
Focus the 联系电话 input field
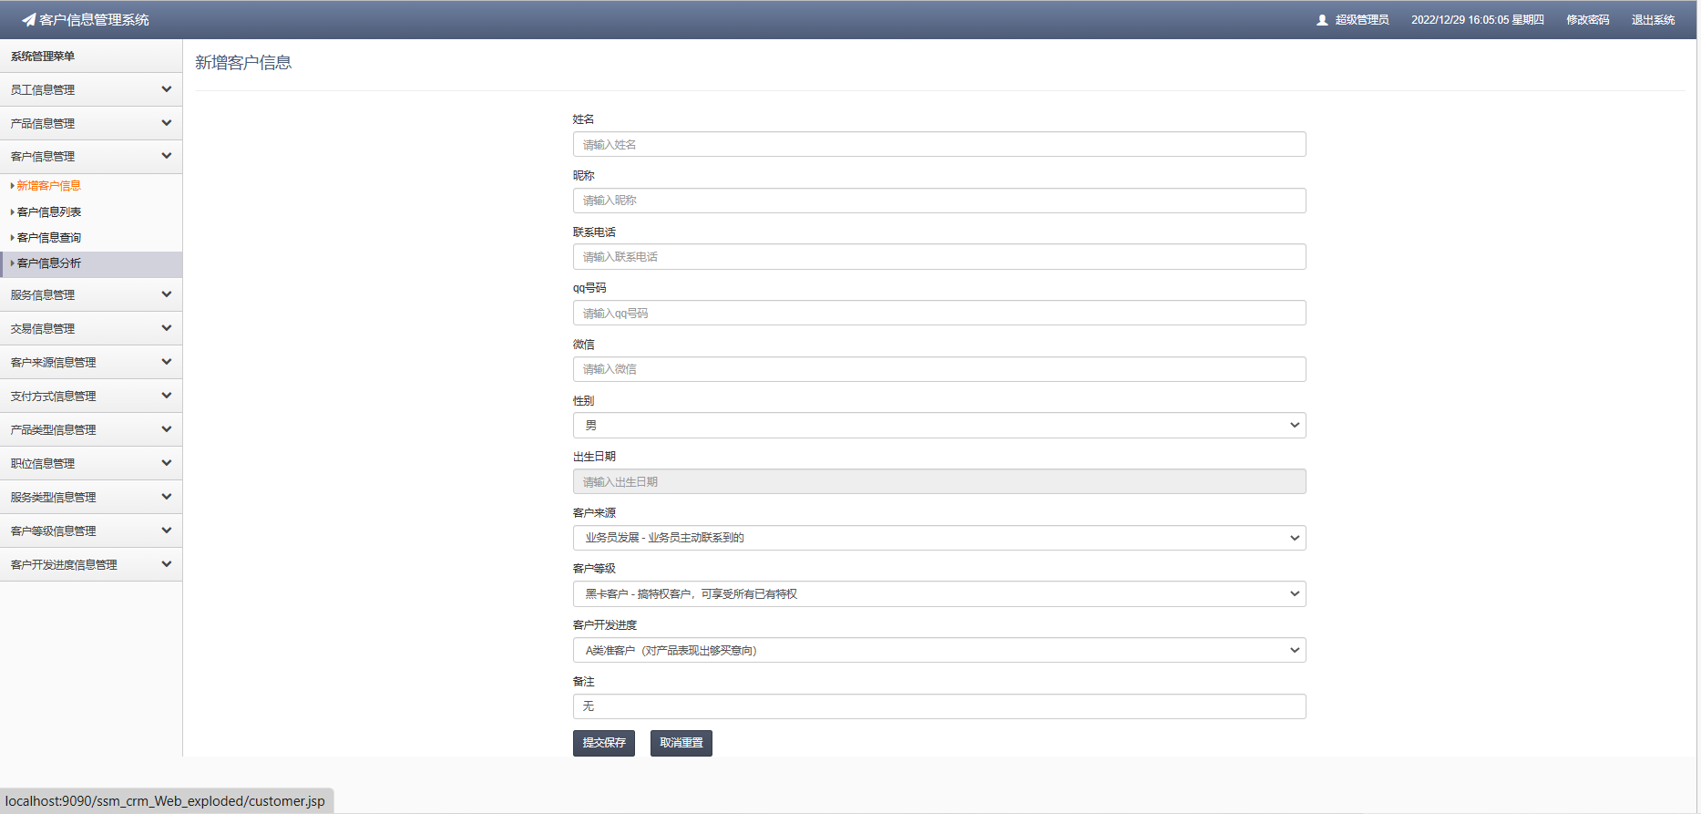pyautogui.click(x=939, y=256)
